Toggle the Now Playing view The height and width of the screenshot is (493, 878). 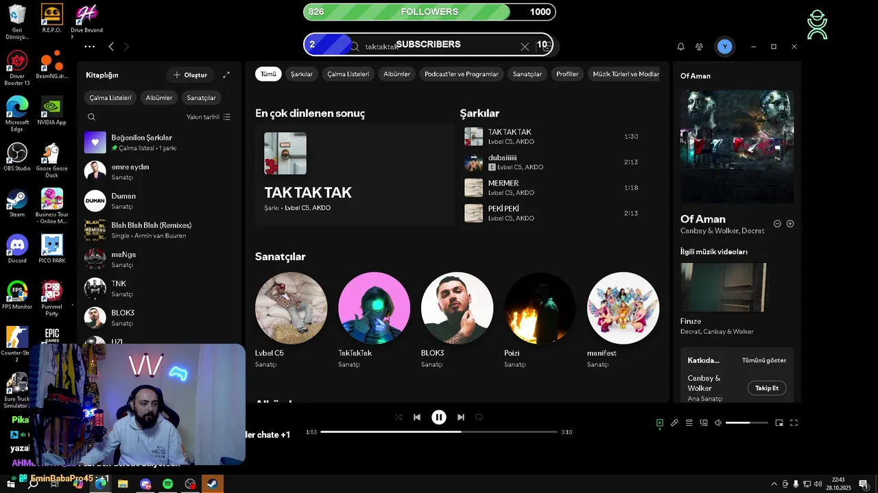coord(660,423)
